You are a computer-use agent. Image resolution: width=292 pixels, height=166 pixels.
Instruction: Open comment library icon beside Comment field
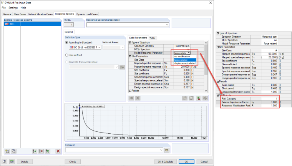pyautogui.click(x=167, y=150)
